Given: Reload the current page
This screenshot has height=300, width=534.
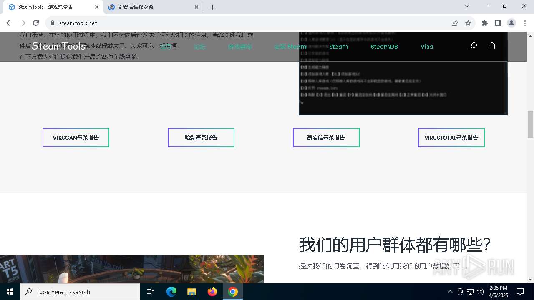Looking at the screenshot, I should click(x=36, y=23).
